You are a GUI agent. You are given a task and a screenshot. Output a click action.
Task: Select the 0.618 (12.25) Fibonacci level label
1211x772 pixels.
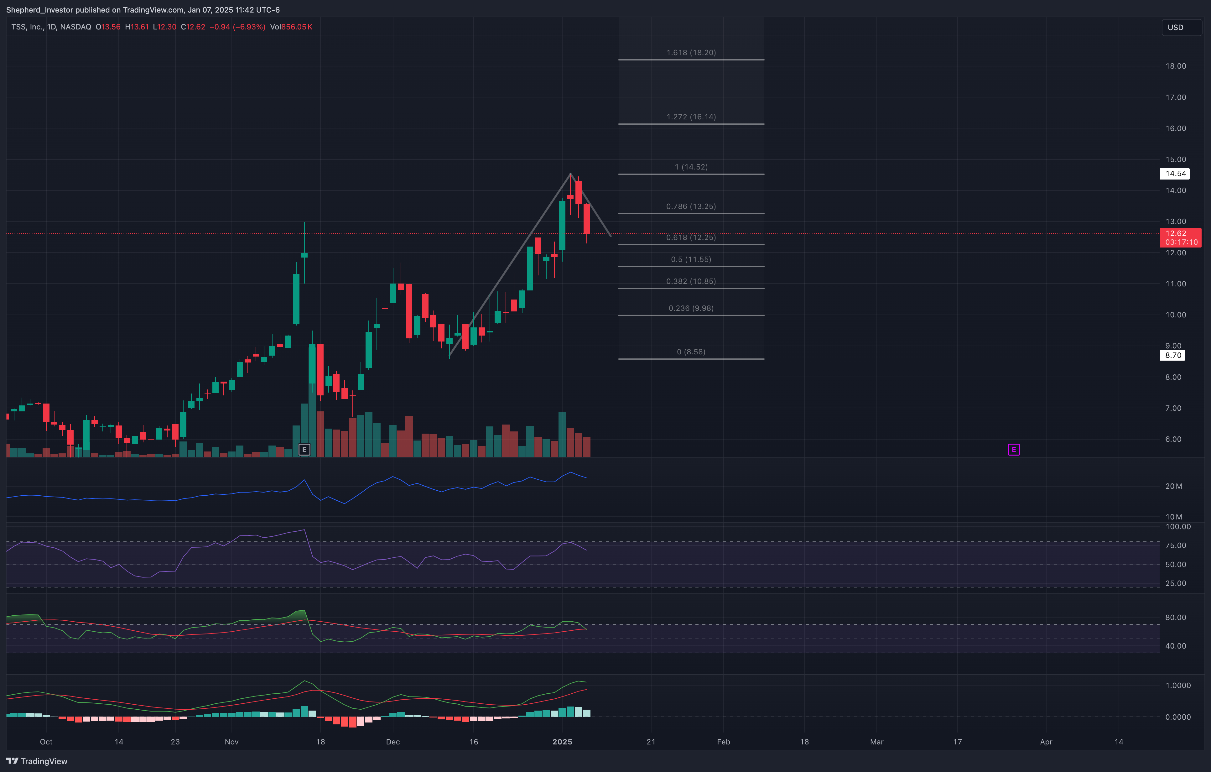point(691,237)
